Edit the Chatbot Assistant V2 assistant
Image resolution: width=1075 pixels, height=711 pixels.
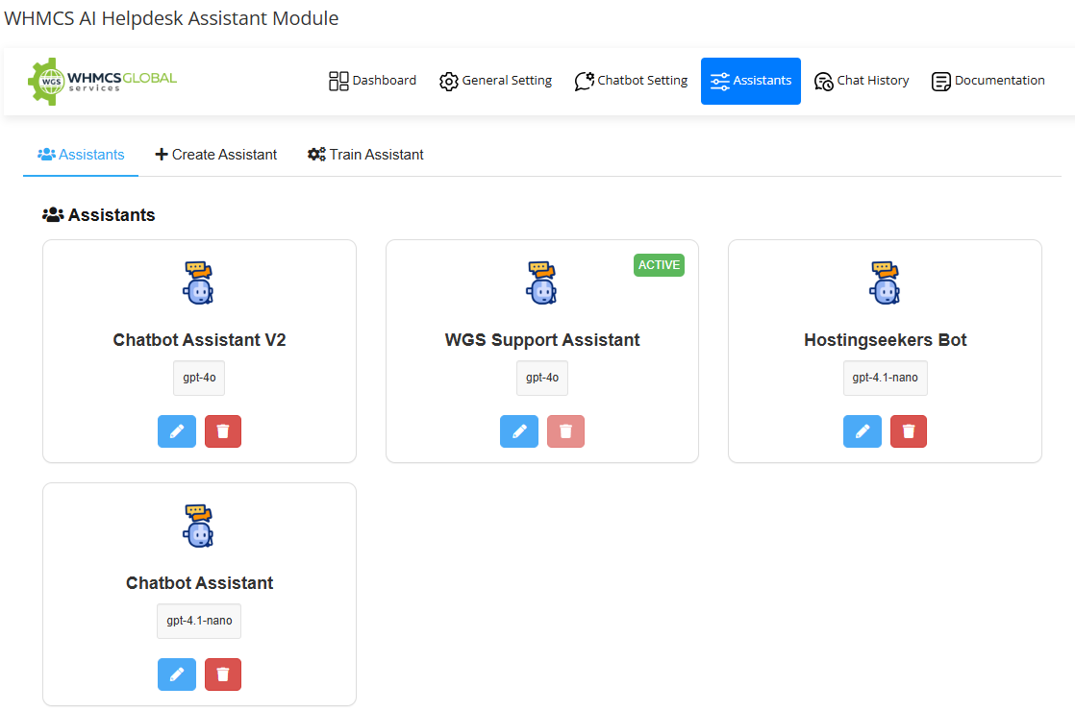(177, 431)
